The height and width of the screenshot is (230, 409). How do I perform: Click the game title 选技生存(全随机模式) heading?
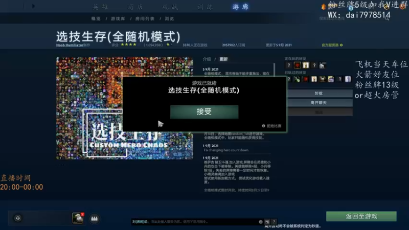tap(118, 36)
